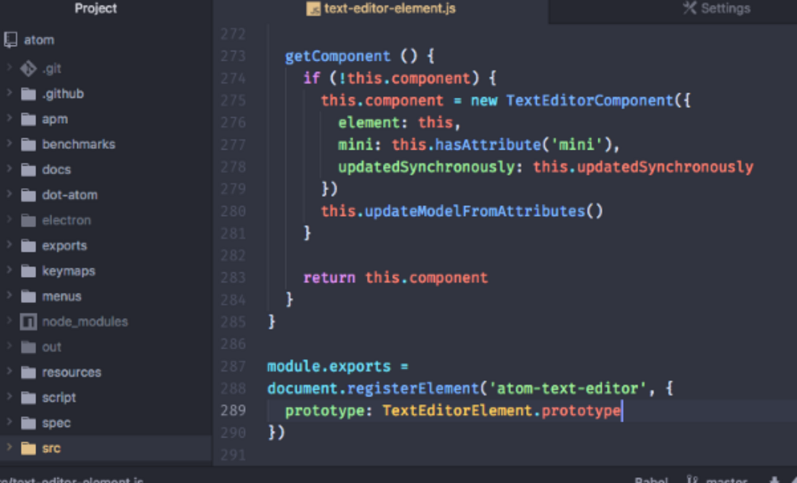This screenshot has height=483, width=797.
Task: Click the resources folder icon
Action: (x=28, y=373)
